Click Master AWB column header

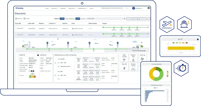point(31,24)
